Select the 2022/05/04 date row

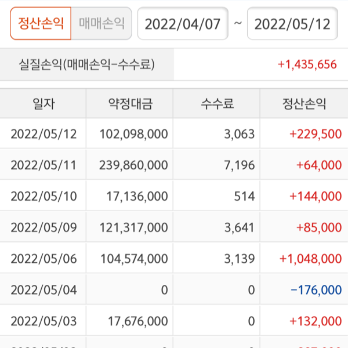[43, 290]
